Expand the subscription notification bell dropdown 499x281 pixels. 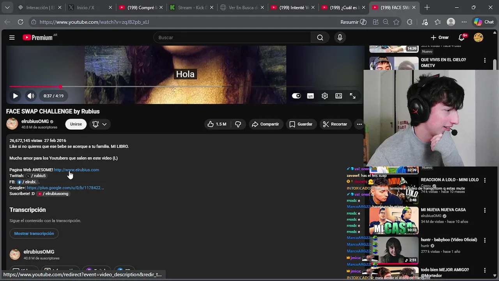coord(99,124)
